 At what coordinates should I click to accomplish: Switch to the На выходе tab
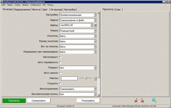coord(56,10)
